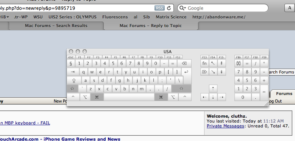Click the fn key

204,63
